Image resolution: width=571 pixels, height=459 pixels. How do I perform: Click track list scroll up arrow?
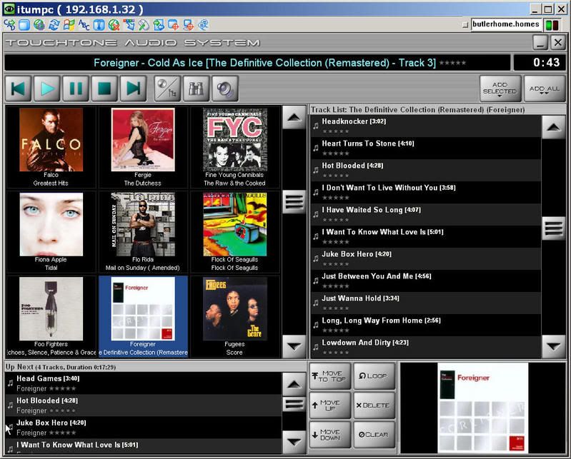554,127
